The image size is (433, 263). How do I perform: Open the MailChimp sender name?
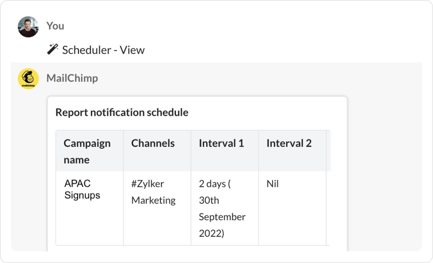(x=72, y=78)
